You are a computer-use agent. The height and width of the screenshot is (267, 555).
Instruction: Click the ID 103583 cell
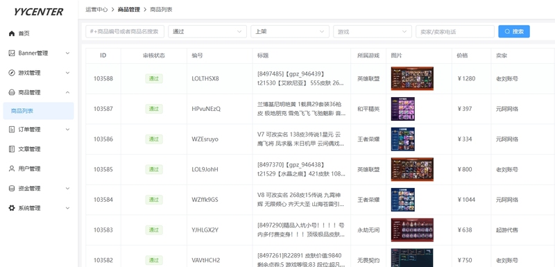point(103,230)
